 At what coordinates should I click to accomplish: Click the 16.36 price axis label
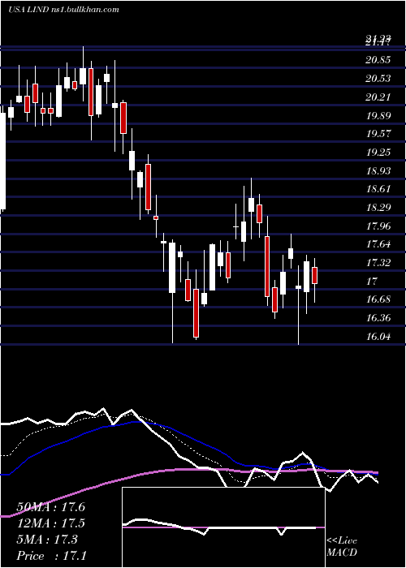coord(378,318)
